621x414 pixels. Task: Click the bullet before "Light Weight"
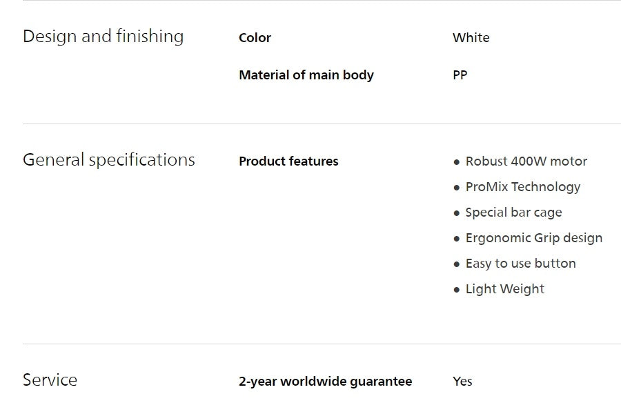pos(456,290)
